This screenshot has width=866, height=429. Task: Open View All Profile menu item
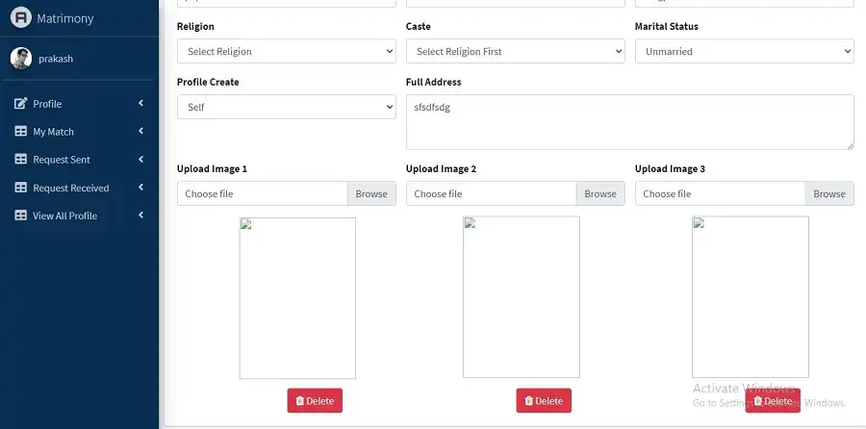point(65,215)
